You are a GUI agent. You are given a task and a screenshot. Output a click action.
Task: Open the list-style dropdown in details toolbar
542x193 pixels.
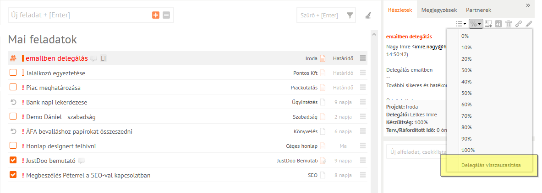(460, 24)
